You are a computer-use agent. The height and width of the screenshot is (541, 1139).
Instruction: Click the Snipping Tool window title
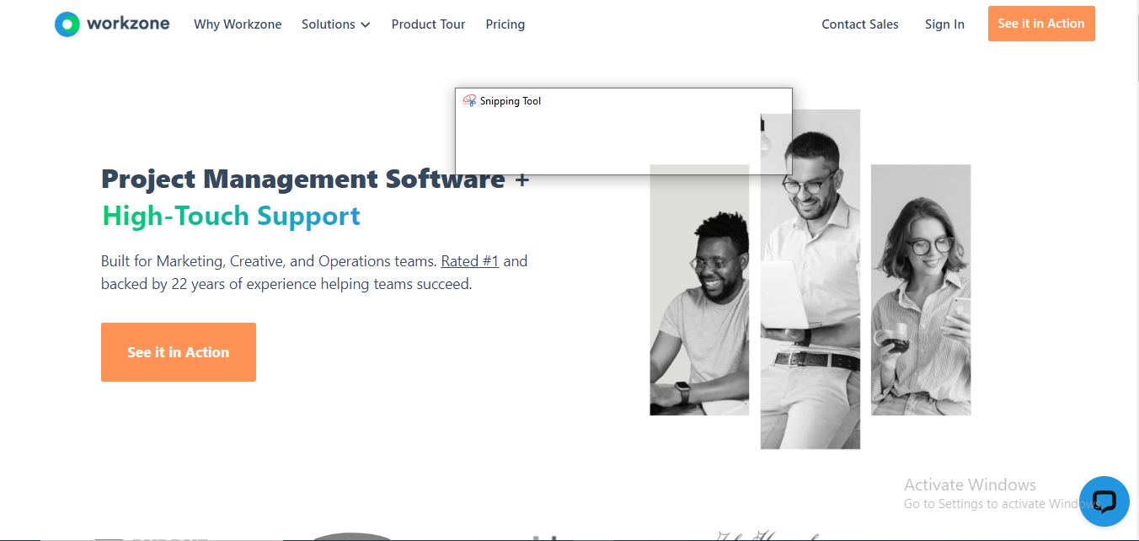[511, 101]
